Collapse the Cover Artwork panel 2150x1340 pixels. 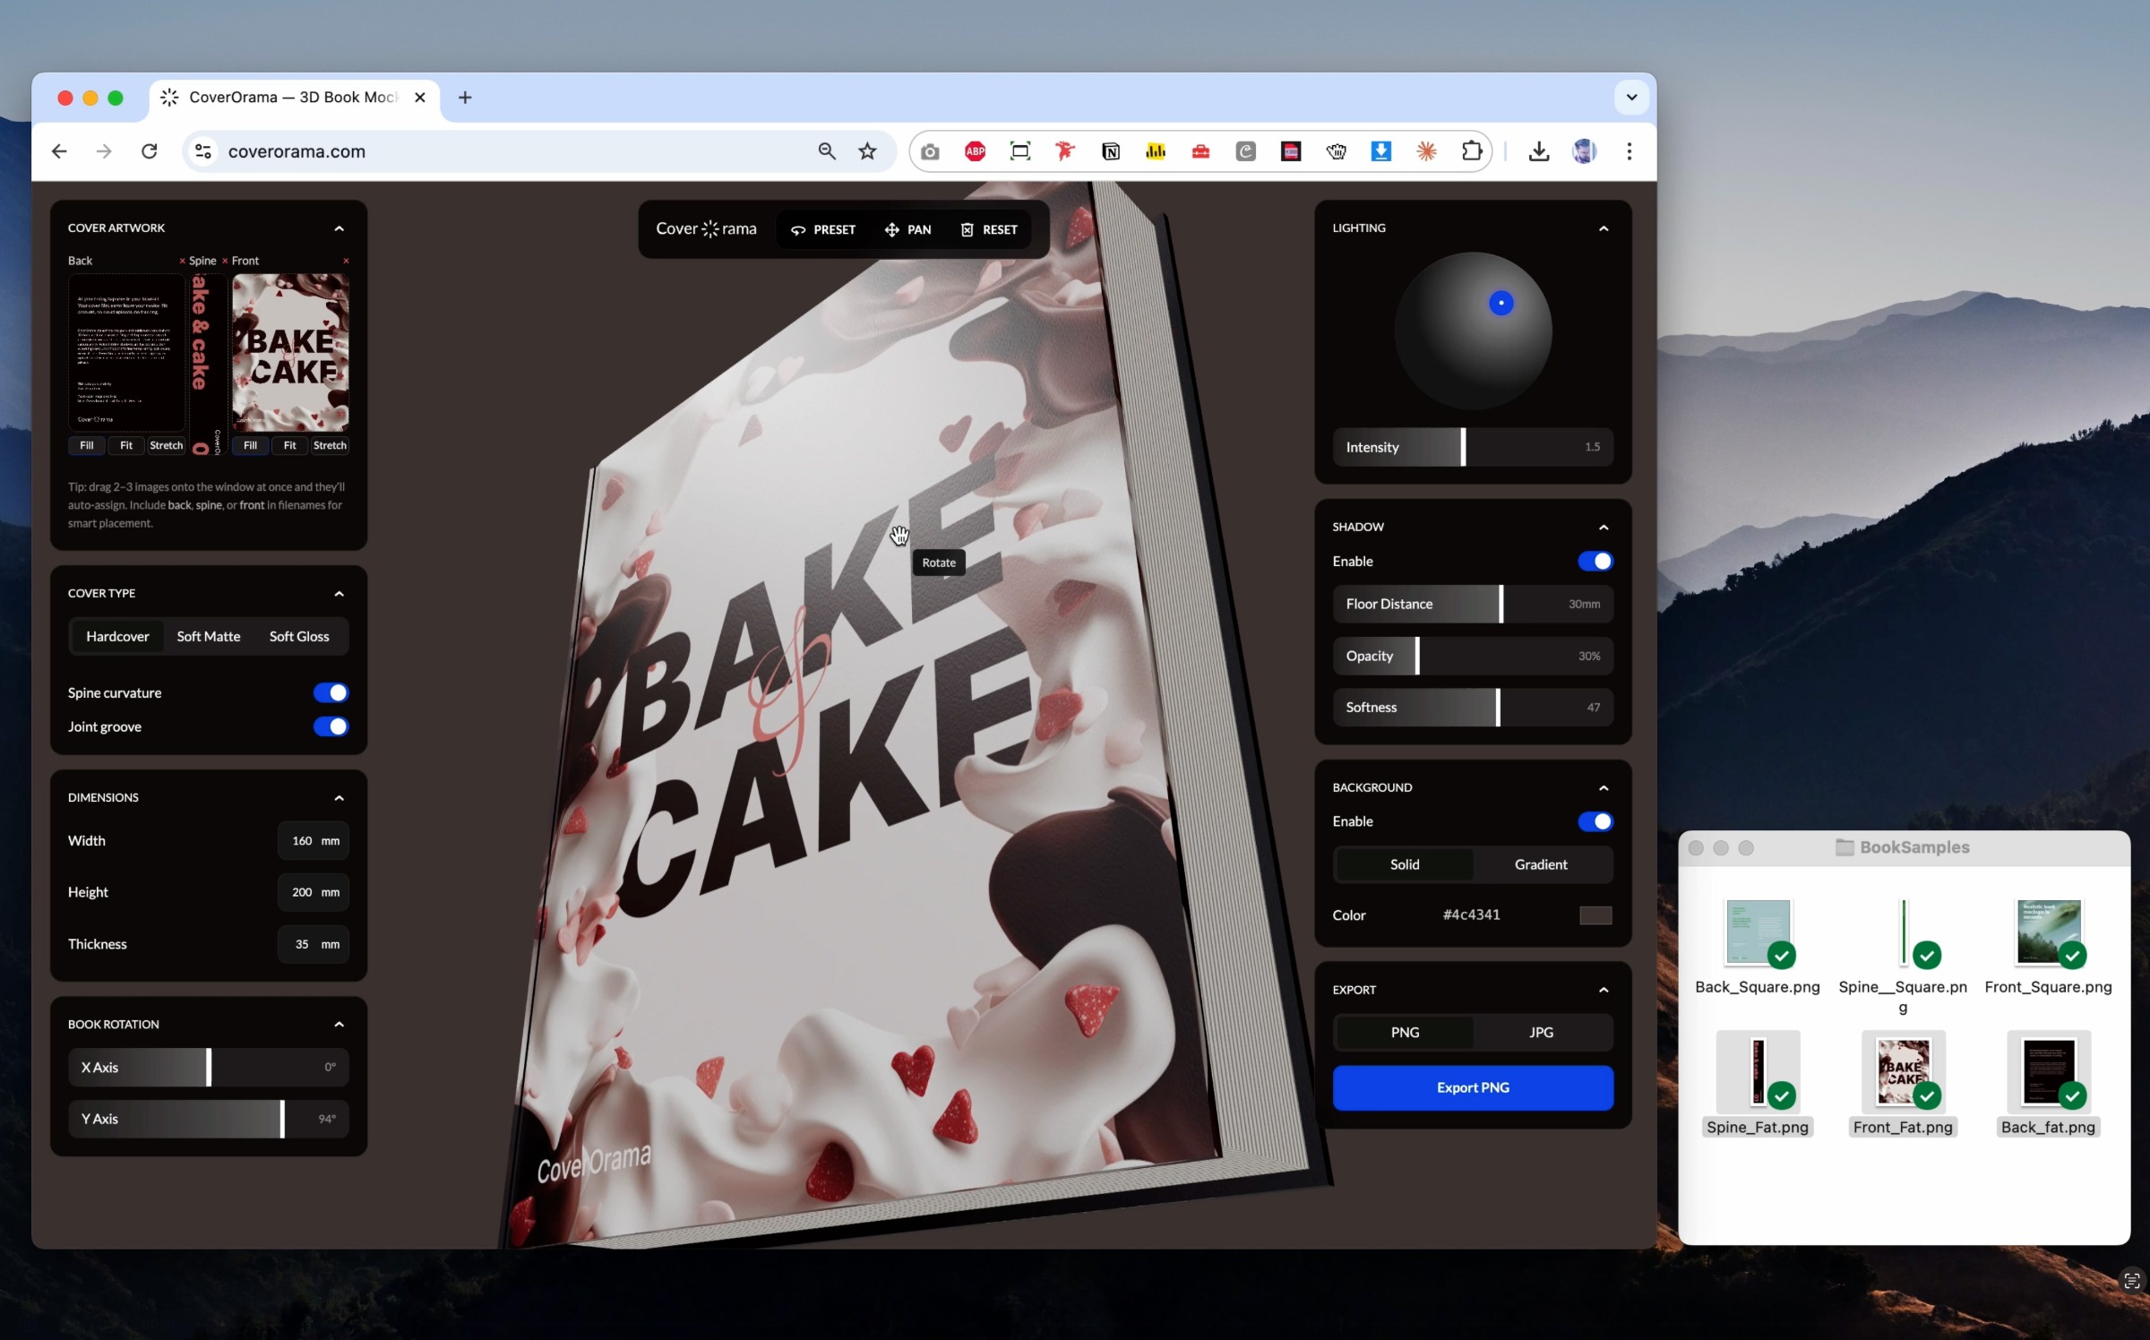click(340, 228)
